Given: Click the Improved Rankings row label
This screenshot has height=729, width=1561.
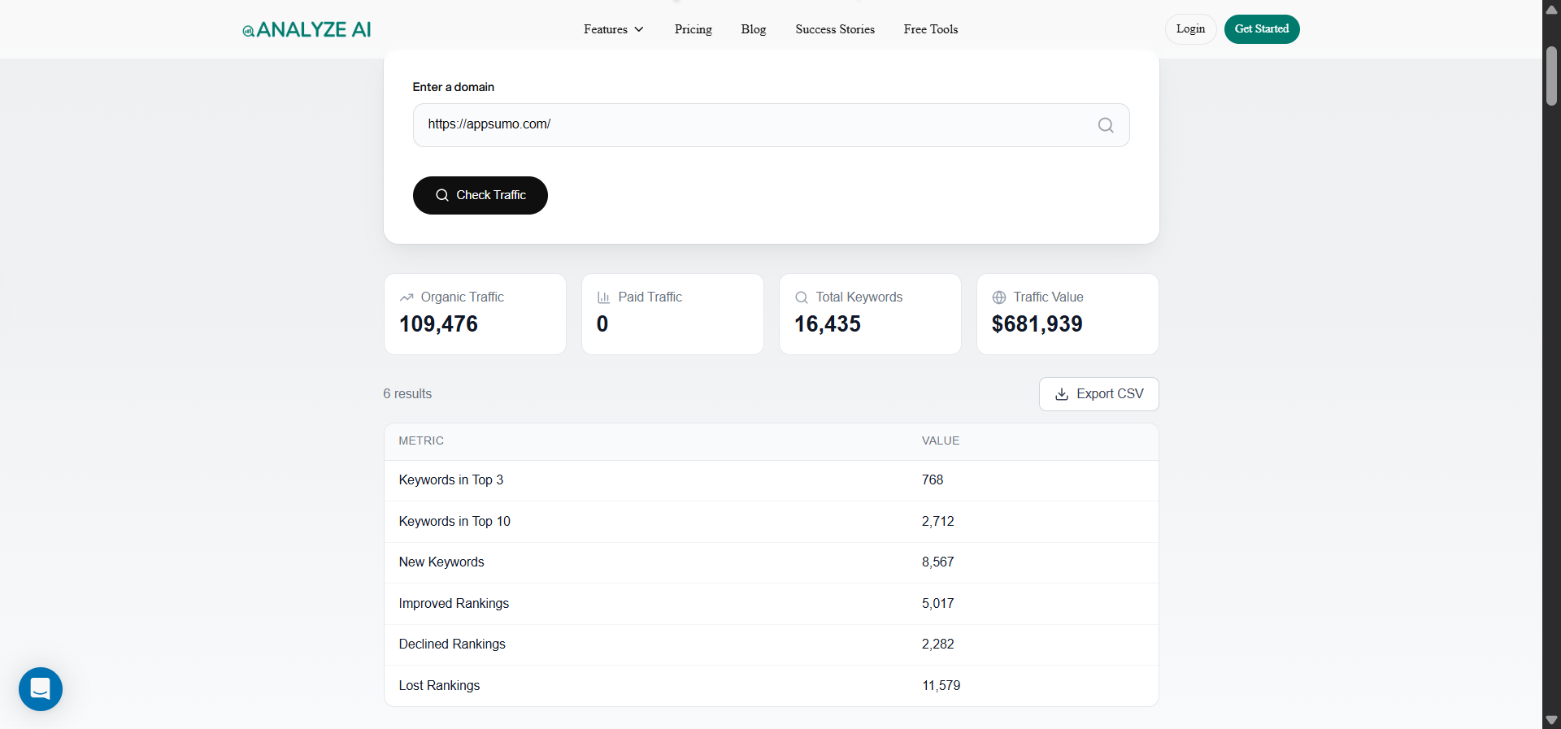Looking at the screenshot, I should (x=454, y=604).
